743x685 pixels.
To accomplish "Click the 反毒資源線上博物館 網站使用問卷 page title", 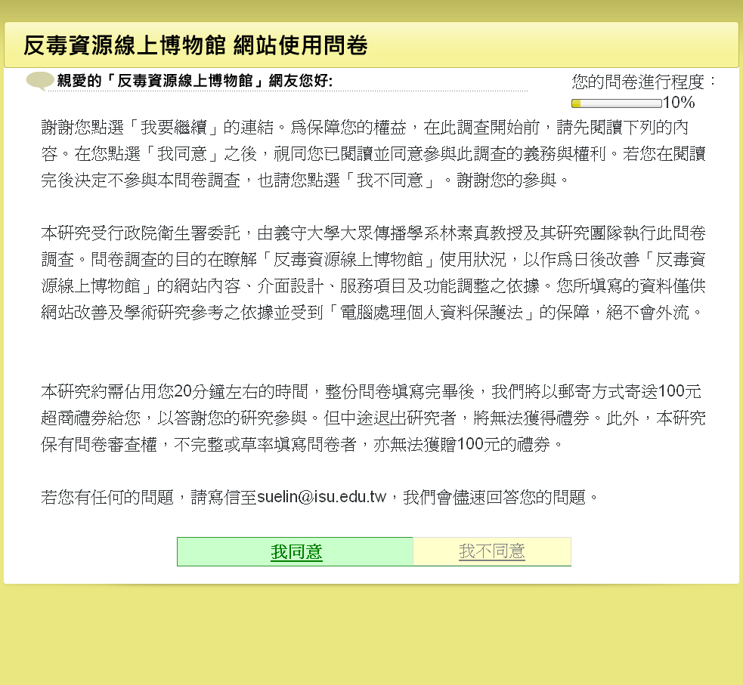I will pos(195,45).
